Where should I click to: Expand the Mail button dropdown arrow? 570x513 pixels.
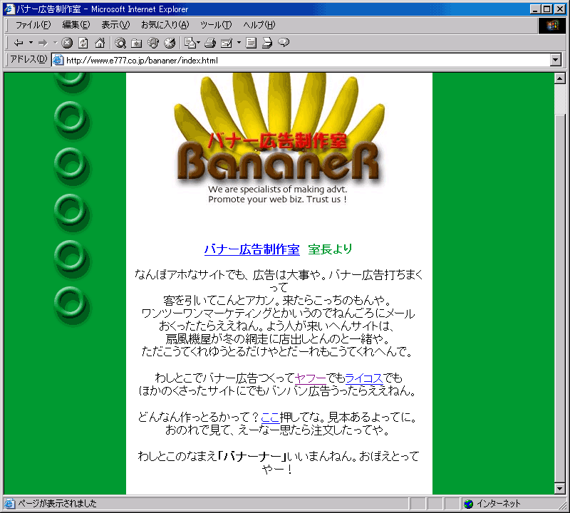(199, 43)
